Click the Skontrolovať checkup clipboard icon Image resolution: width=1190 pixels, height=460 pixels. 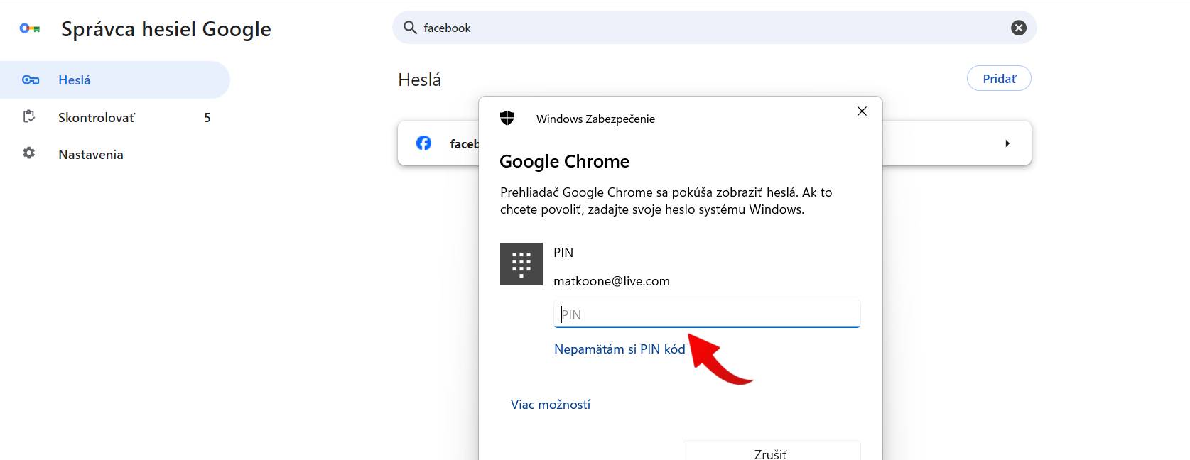coord(29,116)
